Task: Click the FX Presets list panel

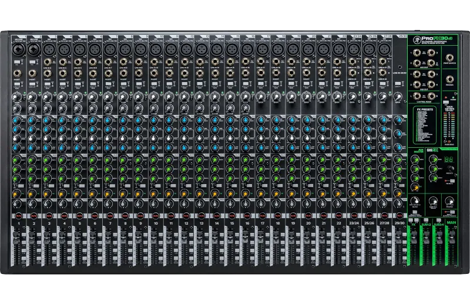Action: click(425, 125)
